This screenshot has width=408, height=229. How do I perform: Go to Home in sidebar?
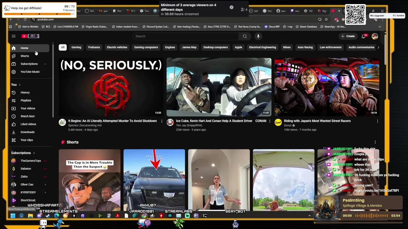29,48
